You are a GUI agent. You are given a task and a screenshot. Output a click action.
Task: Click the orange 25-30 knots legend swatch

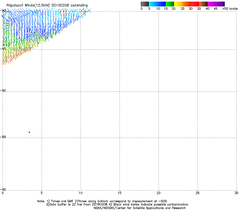coord(187,4)
